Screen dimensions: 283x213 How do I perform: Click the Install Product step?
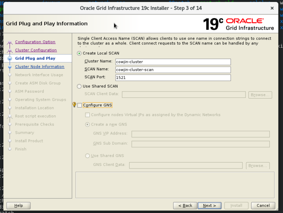(x=29, y=141)
